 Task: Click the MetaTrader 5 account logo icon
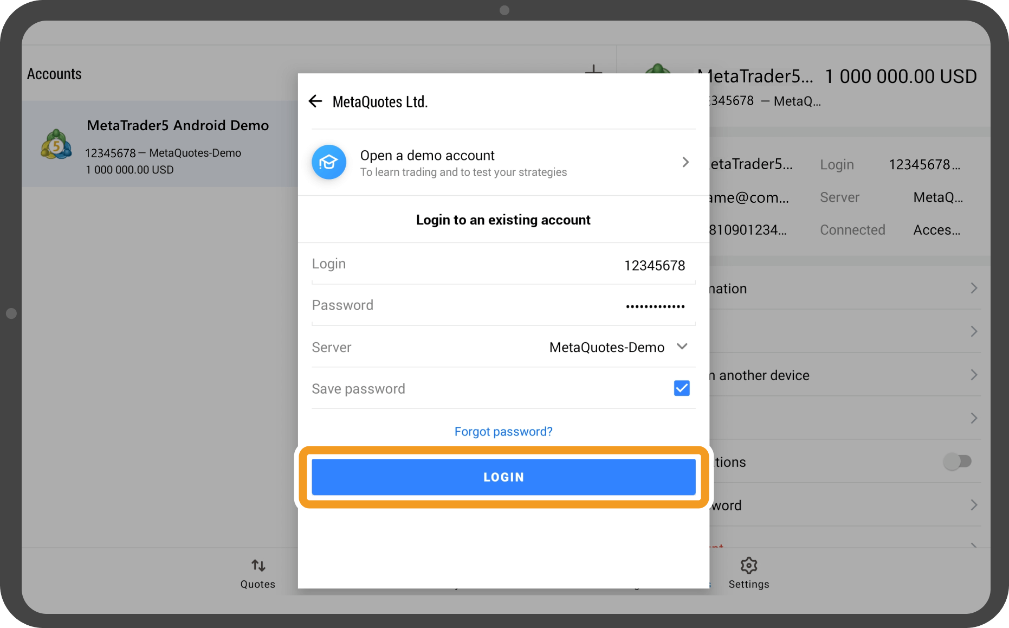(x=56, y=145)
